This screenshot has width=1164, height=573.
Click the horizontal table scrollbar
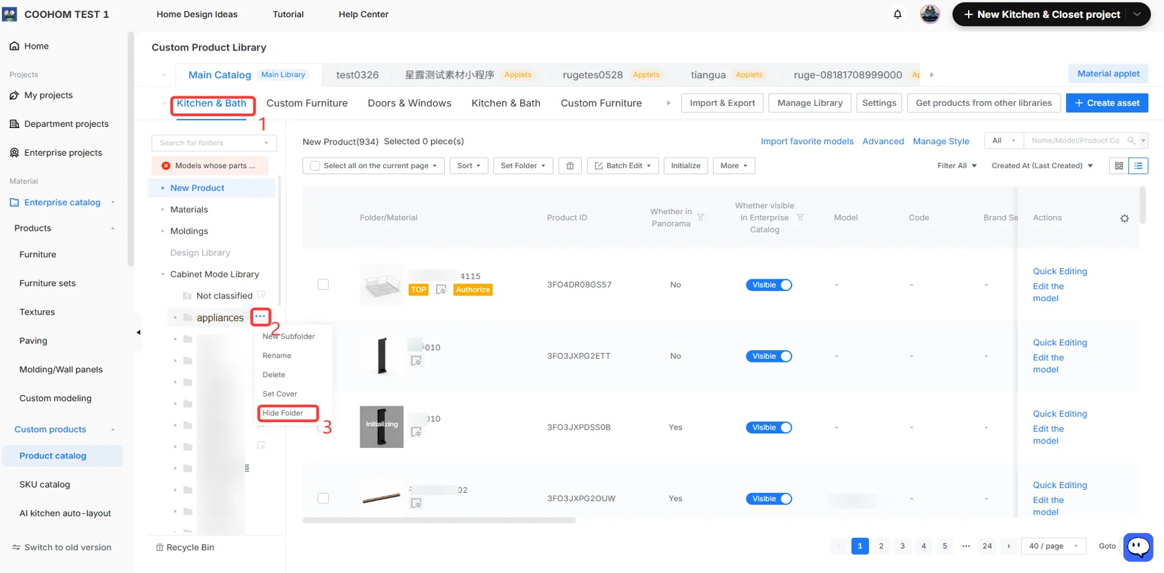click(439, 520)
